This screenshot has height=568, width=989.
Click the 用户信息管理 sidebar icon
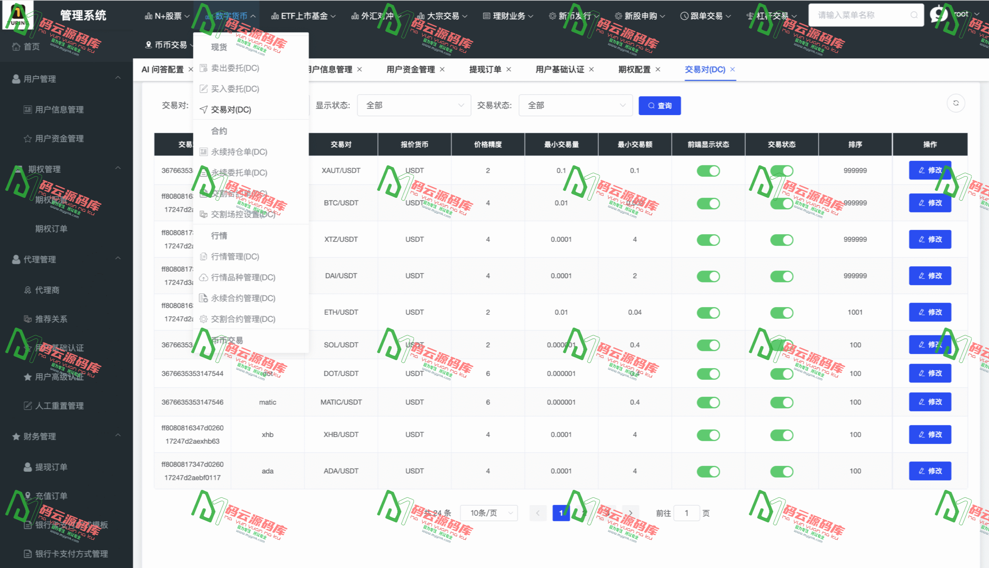point(28,110)
